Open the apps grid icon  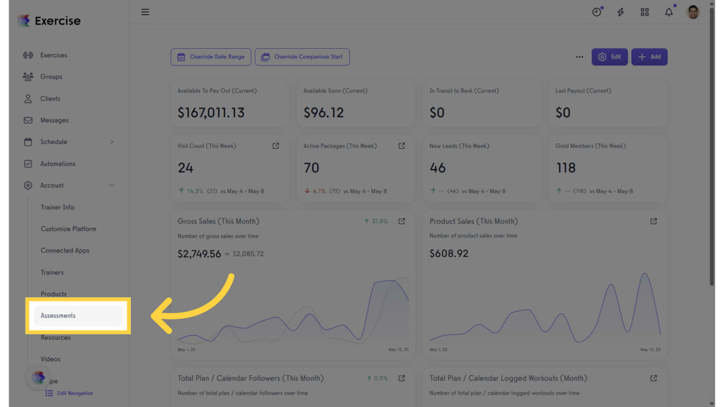pyautogui.click(x=644, y=12)
